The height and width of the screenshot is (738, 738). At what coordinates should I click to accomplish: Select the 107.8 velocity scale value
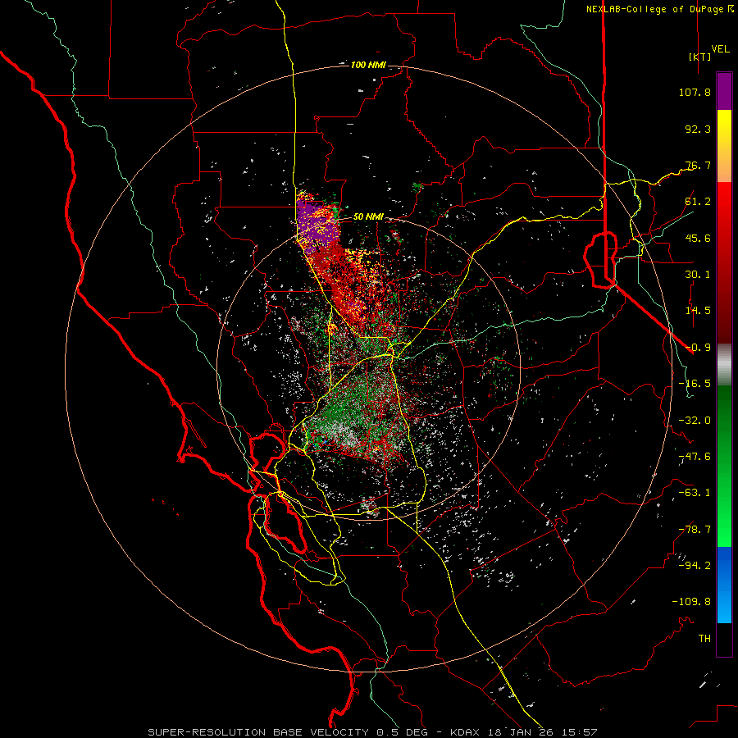click(695, 92)
